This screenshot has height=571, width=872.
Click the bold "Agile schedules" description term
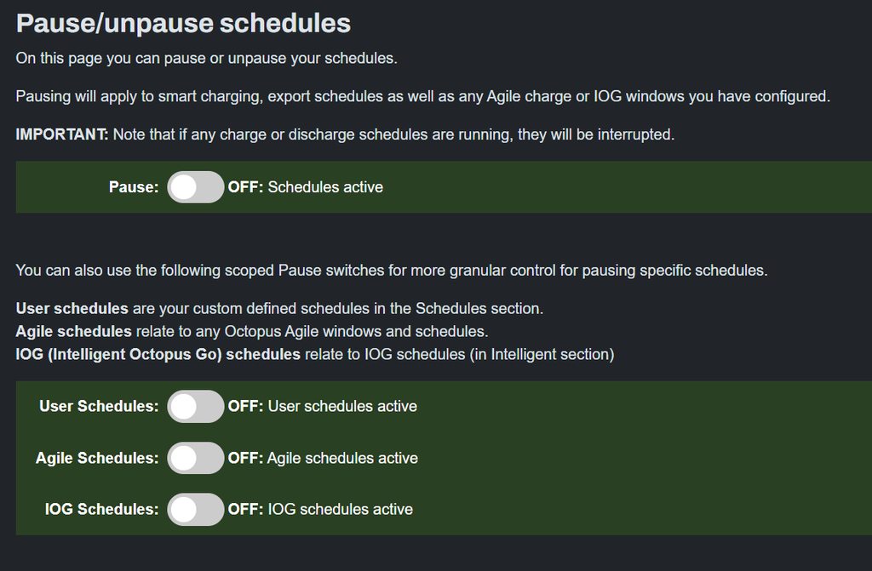[74, 331]
